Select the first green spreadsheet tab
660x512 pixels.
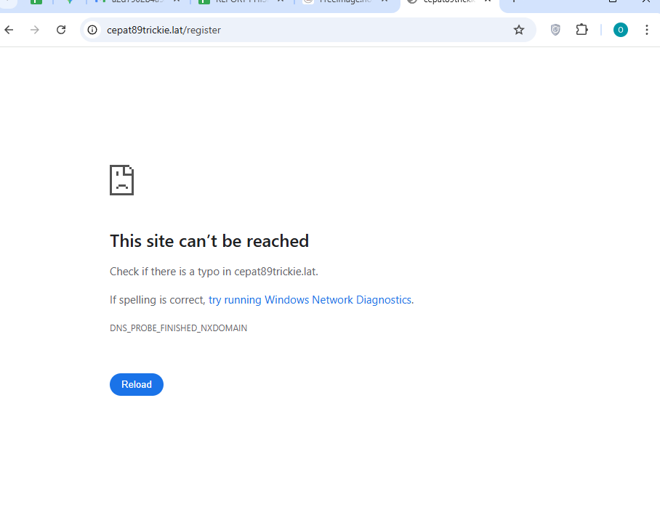(x=36, y=1)
